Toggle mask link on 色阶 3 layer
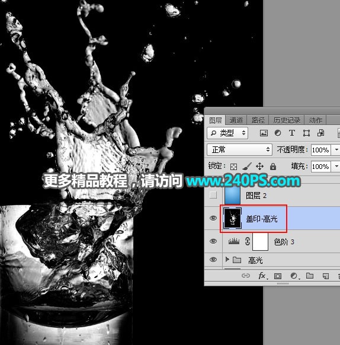 248,241
